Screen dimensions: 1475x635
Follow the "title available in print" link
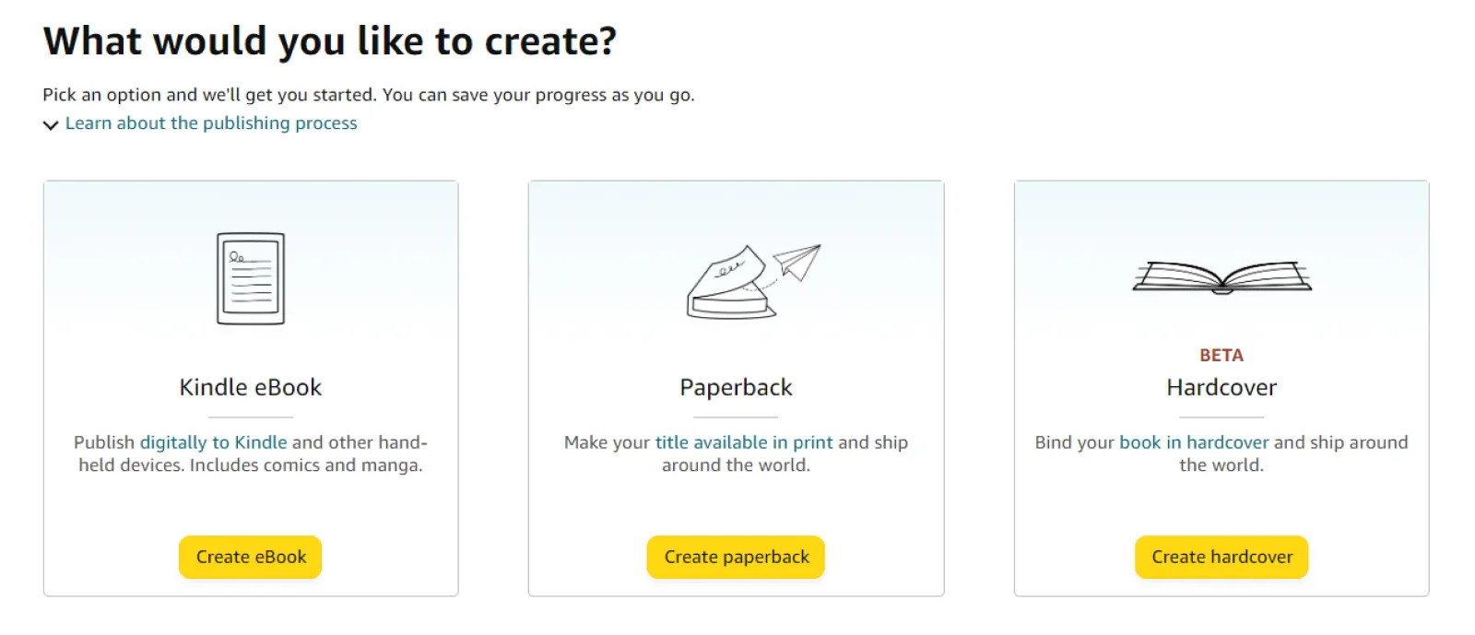point(744,442)
